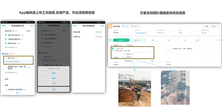
Task: Open the 工况视频.mp4 file in the popup
Action: click(x=129, y=57)
